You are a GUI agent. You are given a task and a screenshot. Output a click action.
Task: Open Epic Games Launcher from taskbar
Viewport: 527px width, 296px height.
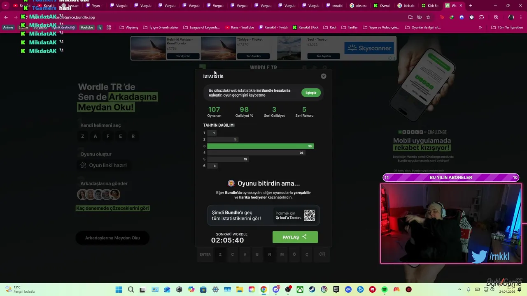336,290
